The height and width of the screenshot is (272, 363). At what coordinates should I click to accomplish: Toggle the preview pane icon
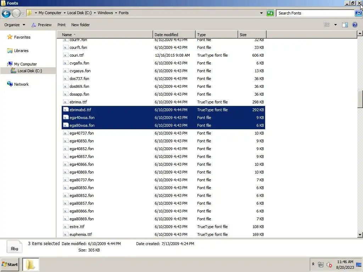click(x=345, y=25)
